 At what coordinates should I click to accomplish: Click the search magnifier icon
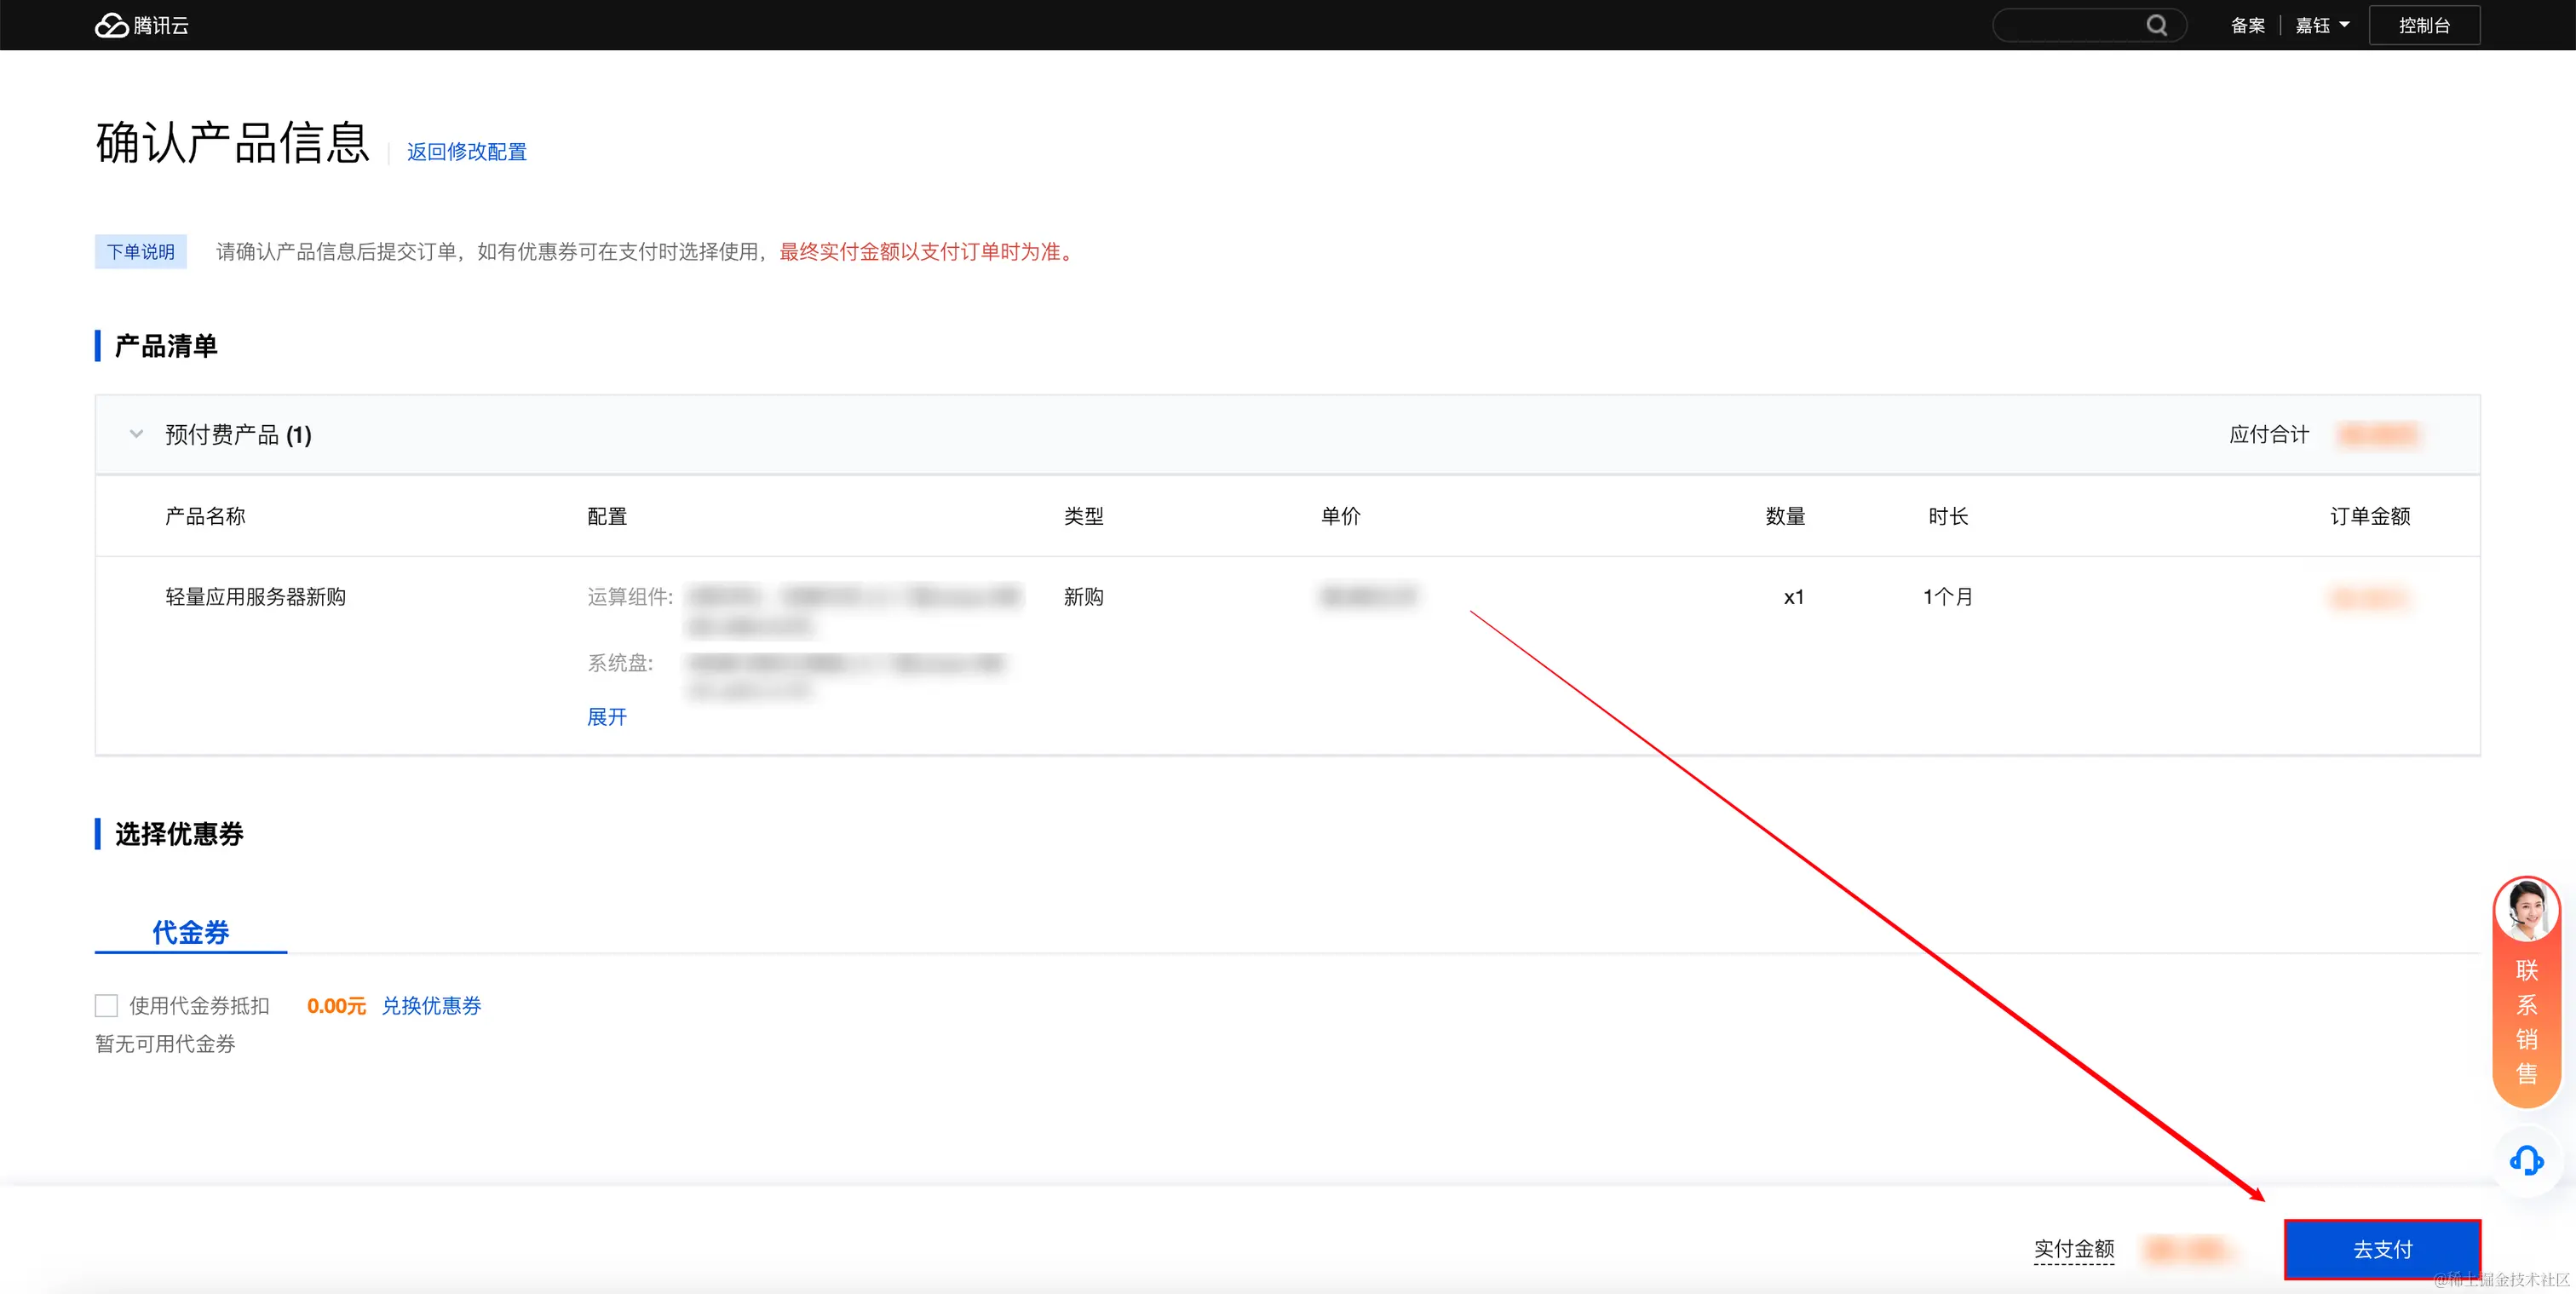[2156, 25]
